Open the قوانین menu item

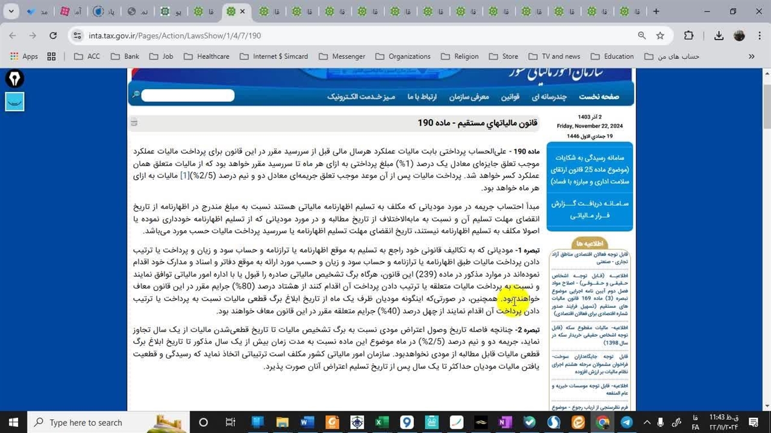coord(510,96)
